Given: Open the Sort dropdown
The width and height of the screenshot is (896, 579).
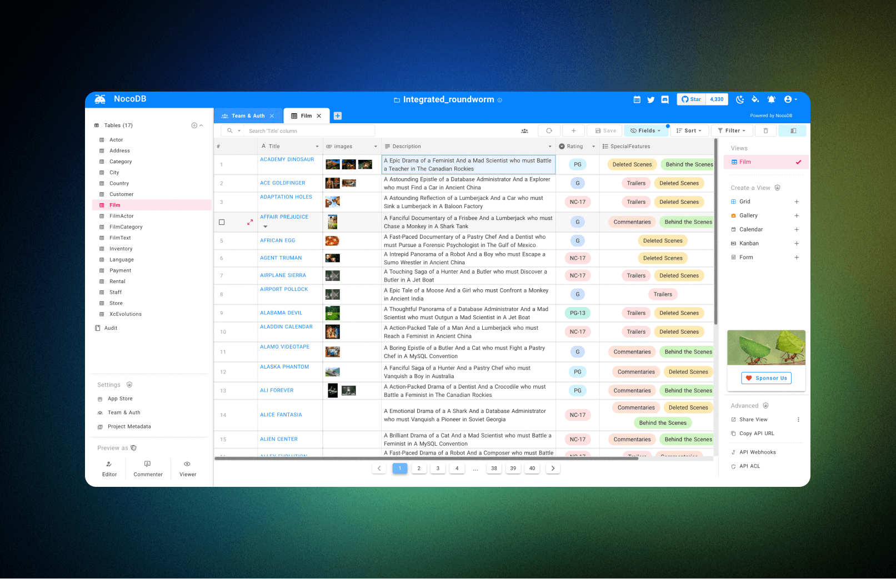Looking at the screenshot, I should [x=689, y=131].
